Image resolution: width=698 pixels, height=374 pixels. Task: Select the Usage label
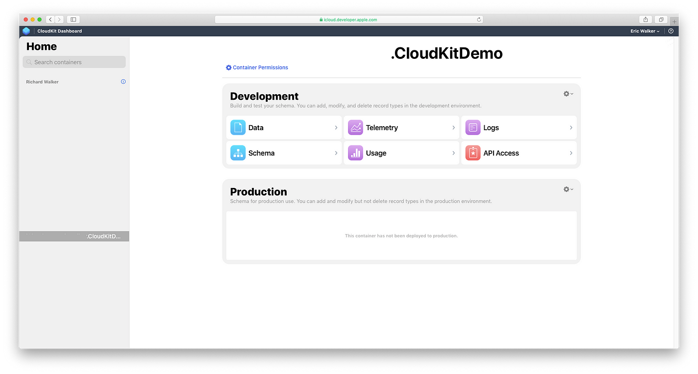tap(376, 153)
